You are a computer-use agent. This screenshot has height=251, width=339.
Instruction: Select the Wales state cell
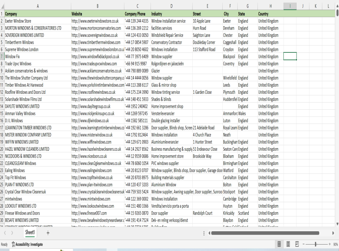[x=248, y=114]
